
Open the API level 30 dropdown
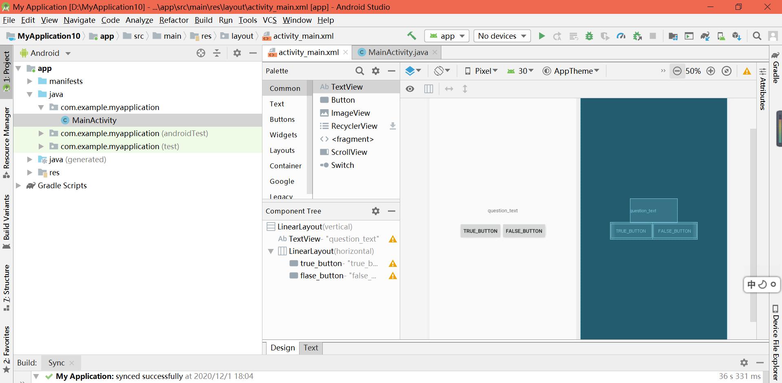click(520, 71)
